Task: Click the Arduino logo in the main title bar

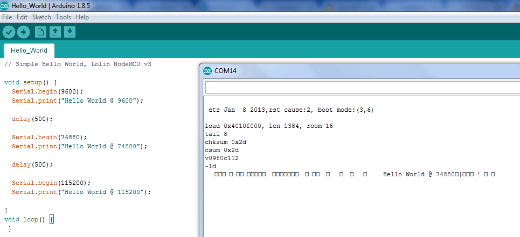Action: [x=5, y=5]
